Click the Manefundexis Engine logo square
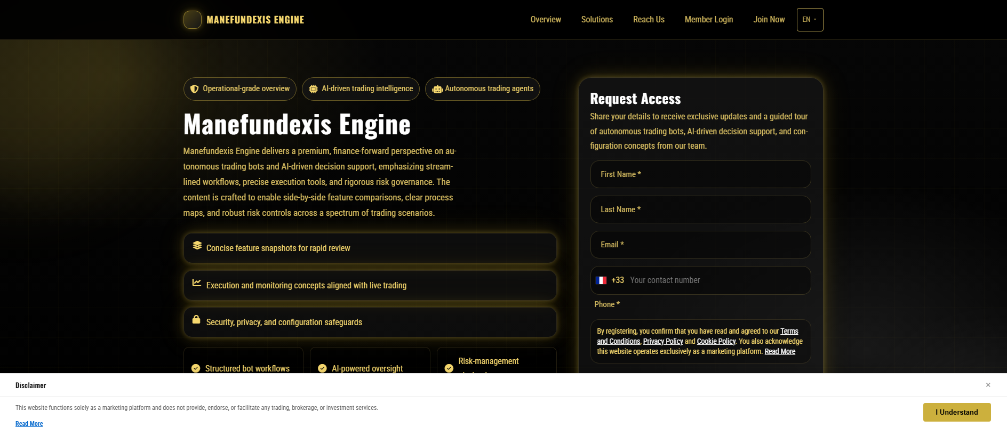Image resolution: width=1007 pixels, height=436 pixels. coord(193,20)
